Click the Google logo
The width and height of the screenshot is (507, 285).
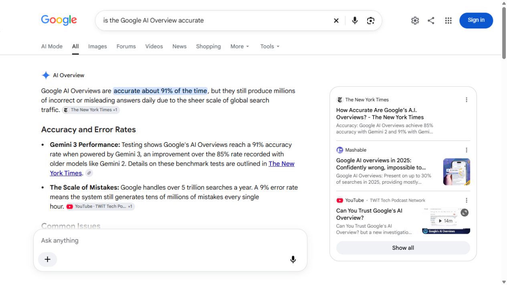pyautogui.click(x=59, y=20)
